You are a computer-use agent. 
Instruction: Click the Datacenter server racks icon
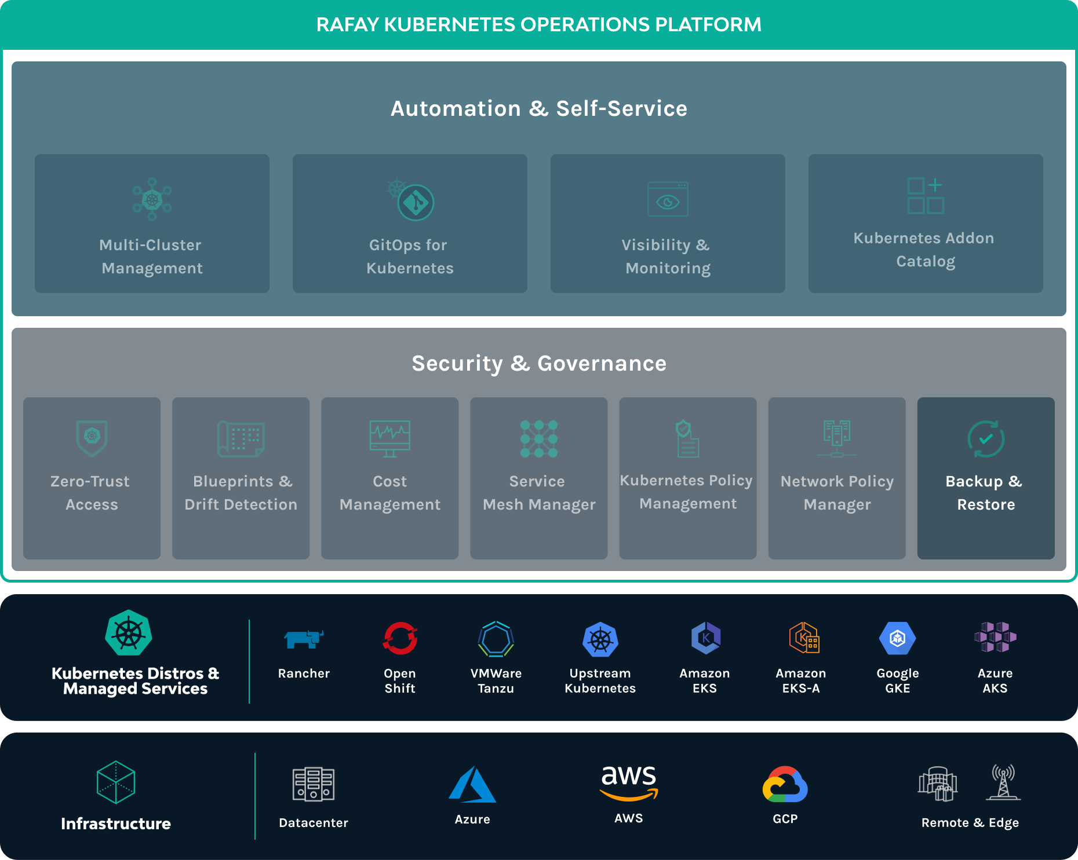(314, 784)
